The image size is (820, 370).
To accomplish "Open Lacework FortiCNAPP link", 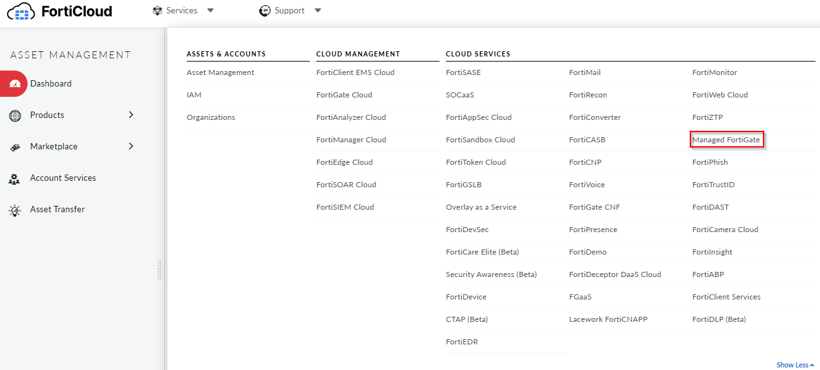I will [608, 319].
